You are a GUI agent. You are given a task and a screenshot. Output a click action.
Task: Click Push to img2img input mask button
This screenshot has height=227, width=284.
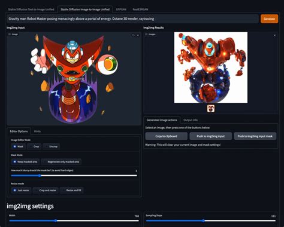pyautogui.click(x=255, y=136)
